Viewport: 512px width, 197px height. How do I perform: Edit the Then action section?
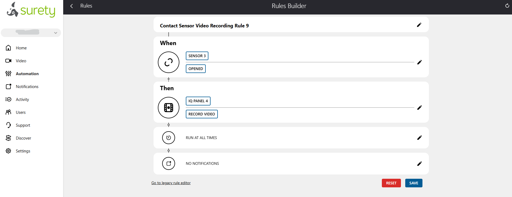pyautogui.click(x=419, y=108)
